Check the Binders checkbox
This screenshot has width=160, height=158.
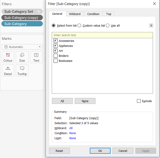pyautogui.click(x=56, y=56)
